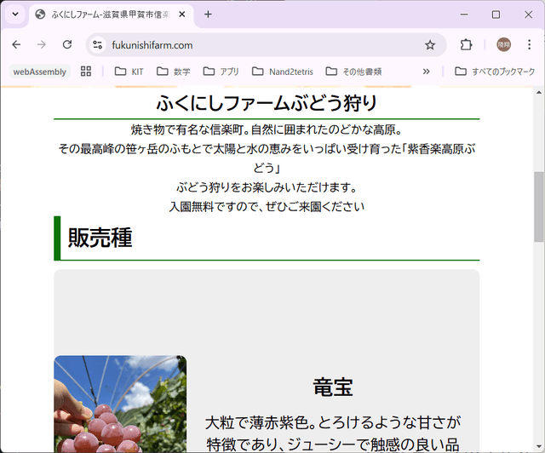Click the 竜宝 variety title
The height and width of the screenshot is (453, 545).
tap(333, 387)
